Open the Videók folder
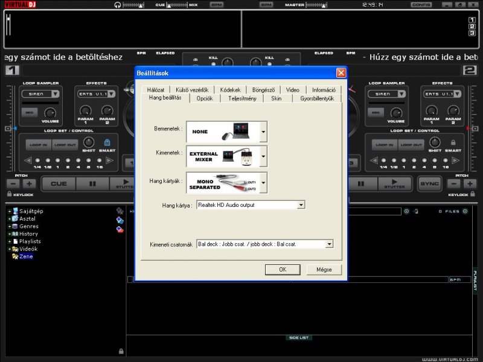This screenshot has width=483, height=362. click(x=28, y=249)
